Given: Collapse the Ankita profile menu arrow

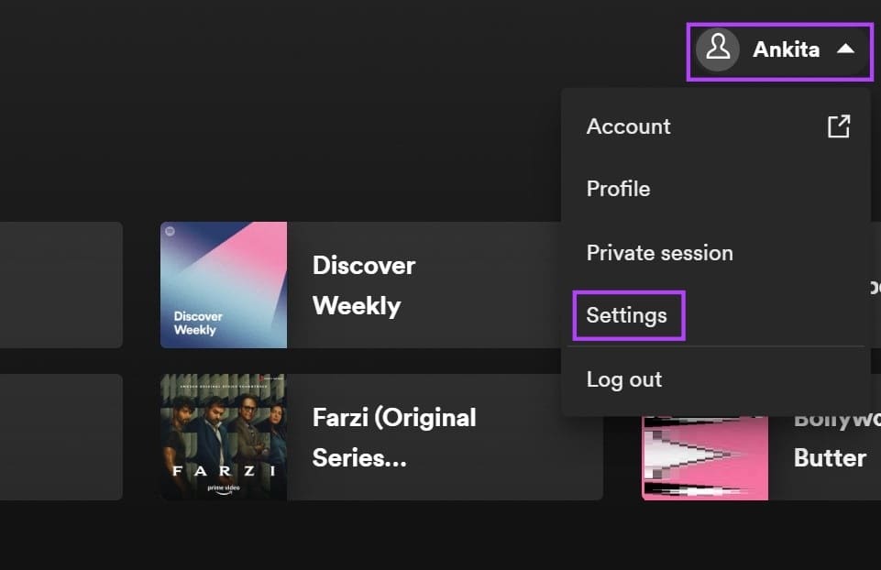Looking at the screenshot, I should (x=845, y=49).
